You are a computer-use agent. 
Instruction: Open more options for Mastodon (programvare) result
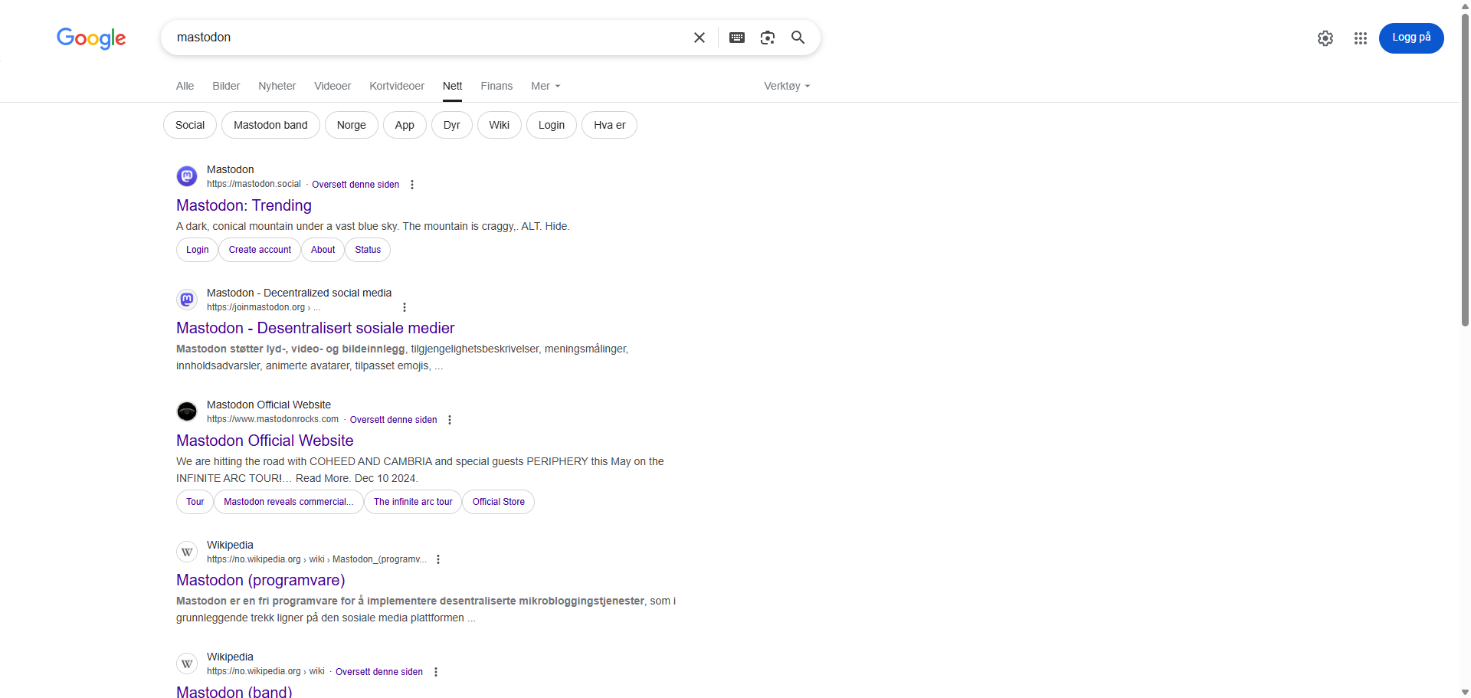point(438,559)
